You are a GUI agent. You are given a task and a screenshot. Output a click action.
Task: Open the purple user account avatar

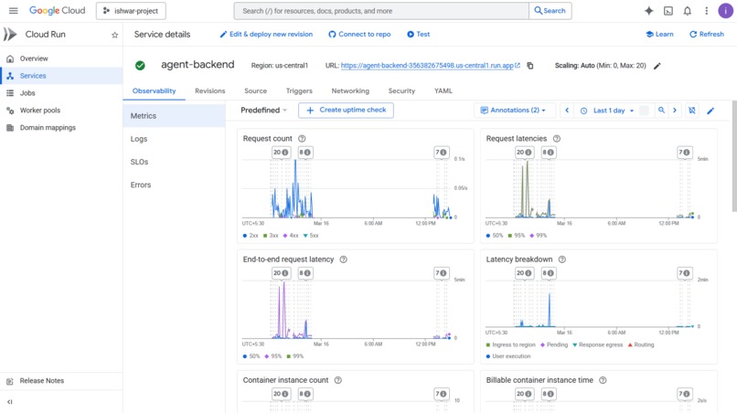pyautogui.click(x=725, y=11)
